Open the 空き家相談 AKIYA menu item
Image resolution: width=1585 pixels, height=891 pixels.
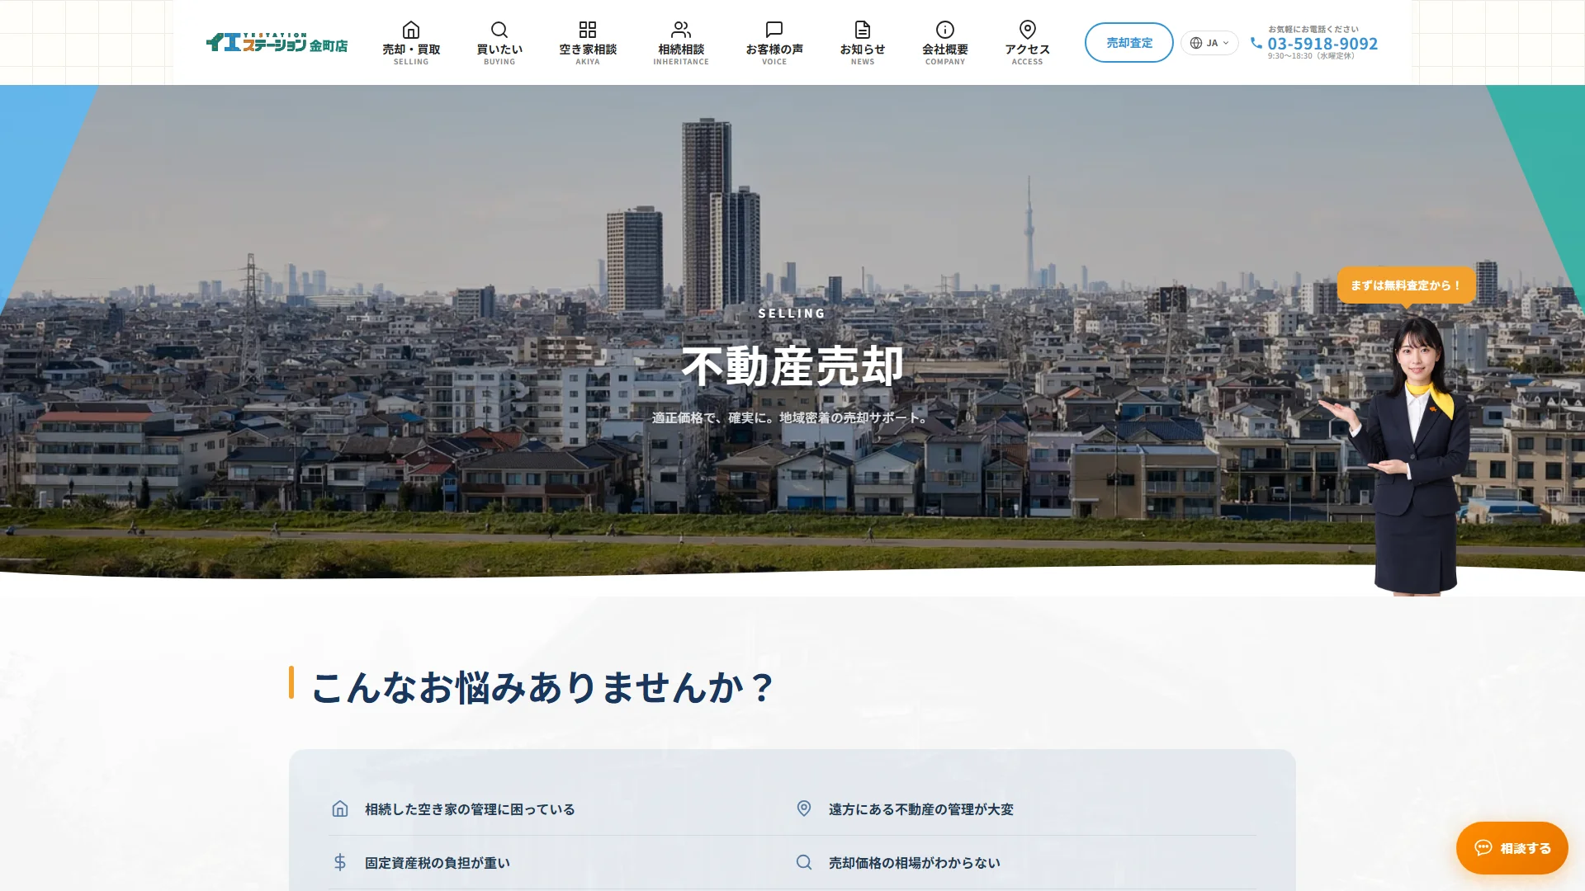click(588, 43)
